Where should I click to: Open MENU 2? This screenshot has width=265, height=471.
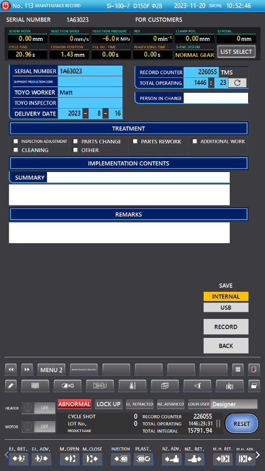[x=51, y=370]
